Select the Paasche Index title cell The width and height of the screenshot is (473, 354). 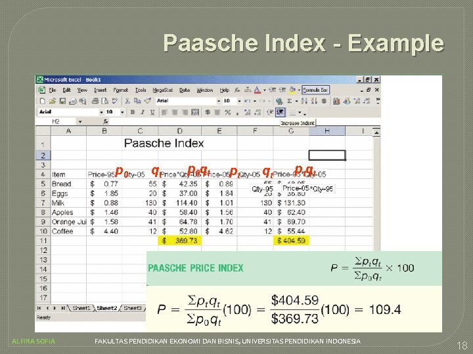click(x=164, y=144)
